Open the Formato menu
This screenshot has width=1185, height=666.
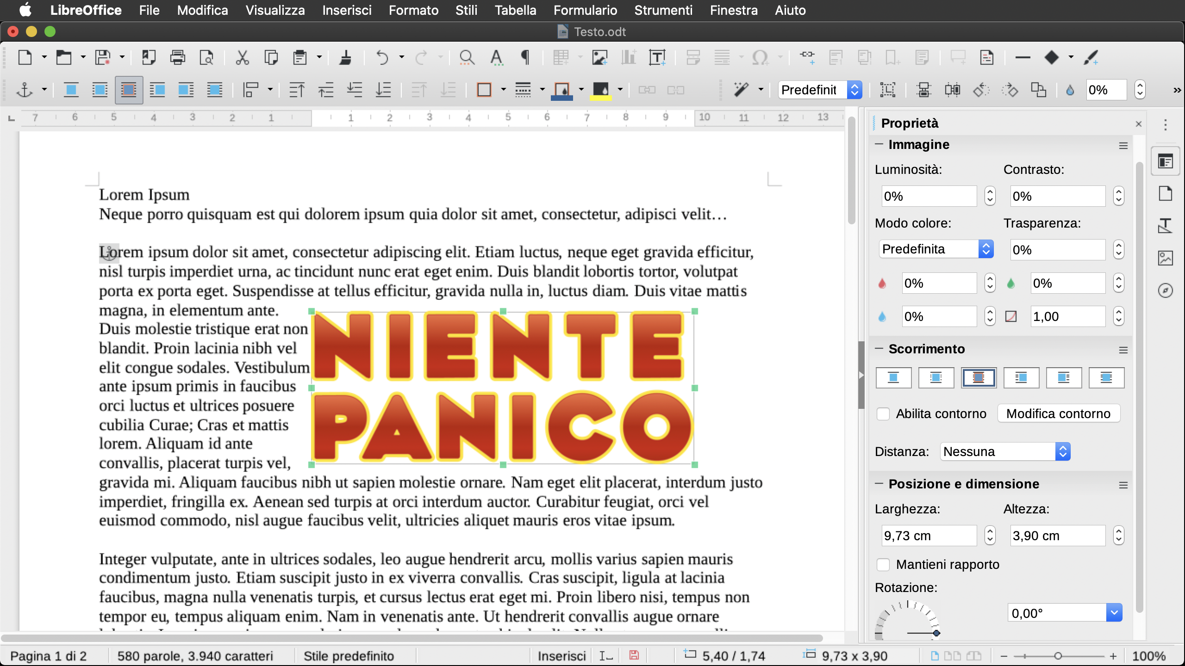pyautogui.click(x=413, y=10)
